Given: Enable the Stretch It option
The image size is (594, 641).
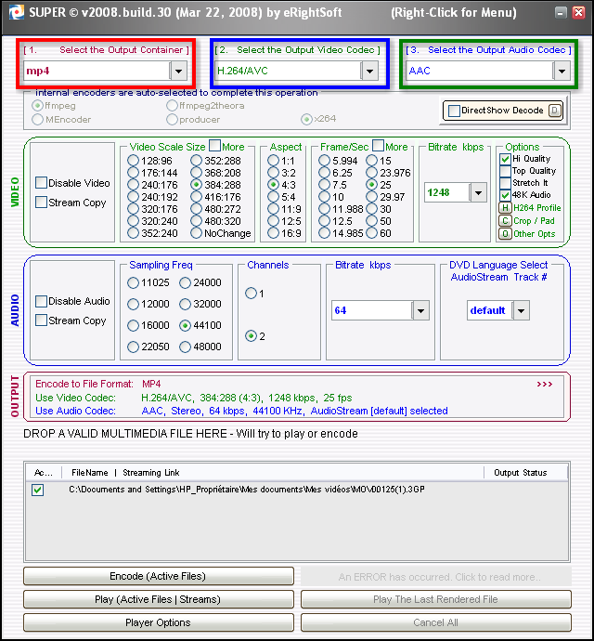Looking at the screenshot, I should pyautogui.click(x=505, y=183).
